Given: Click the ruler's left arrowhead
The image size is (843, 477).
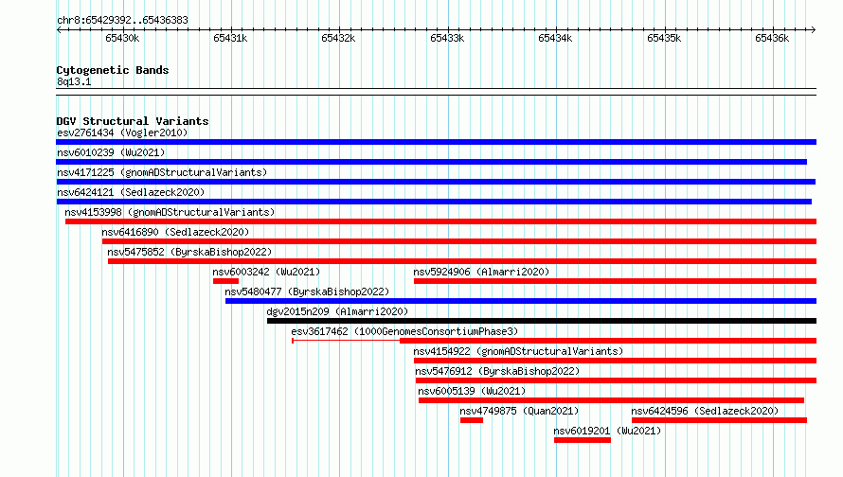Looking at the screenshot, I should 59,30.
